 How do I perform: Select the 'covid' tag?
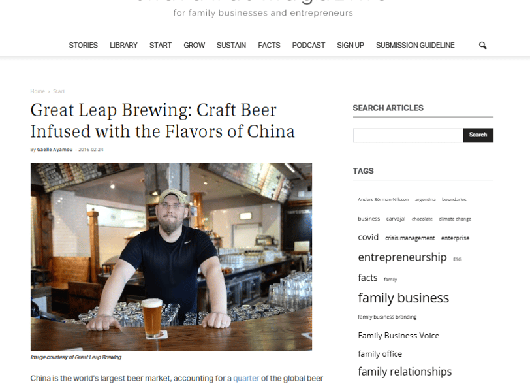[x=368, y=238]
